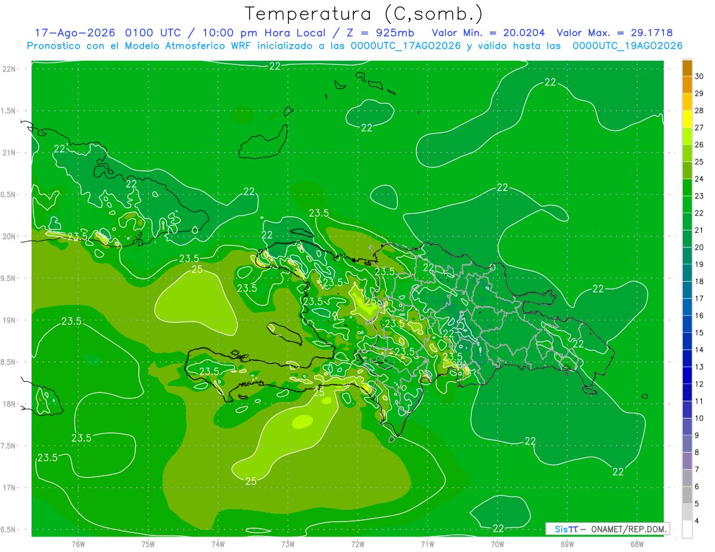
Task: Click the '21N' latitude axis label
Action: pyautogui.click(x=10, y=153)
